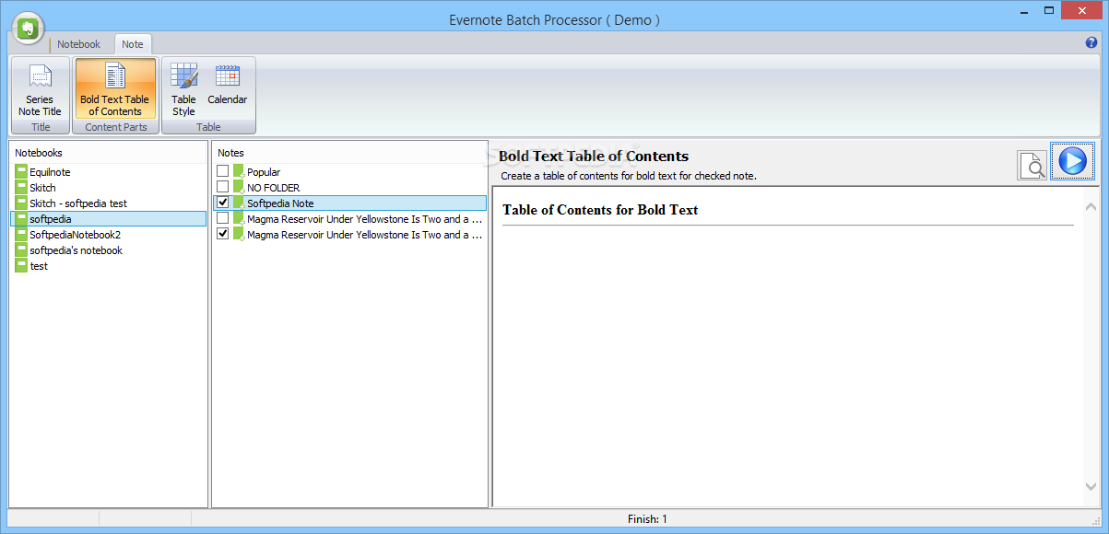
Task: Check the first Magma Reservoir note checkbox
Action: [222, 218]
